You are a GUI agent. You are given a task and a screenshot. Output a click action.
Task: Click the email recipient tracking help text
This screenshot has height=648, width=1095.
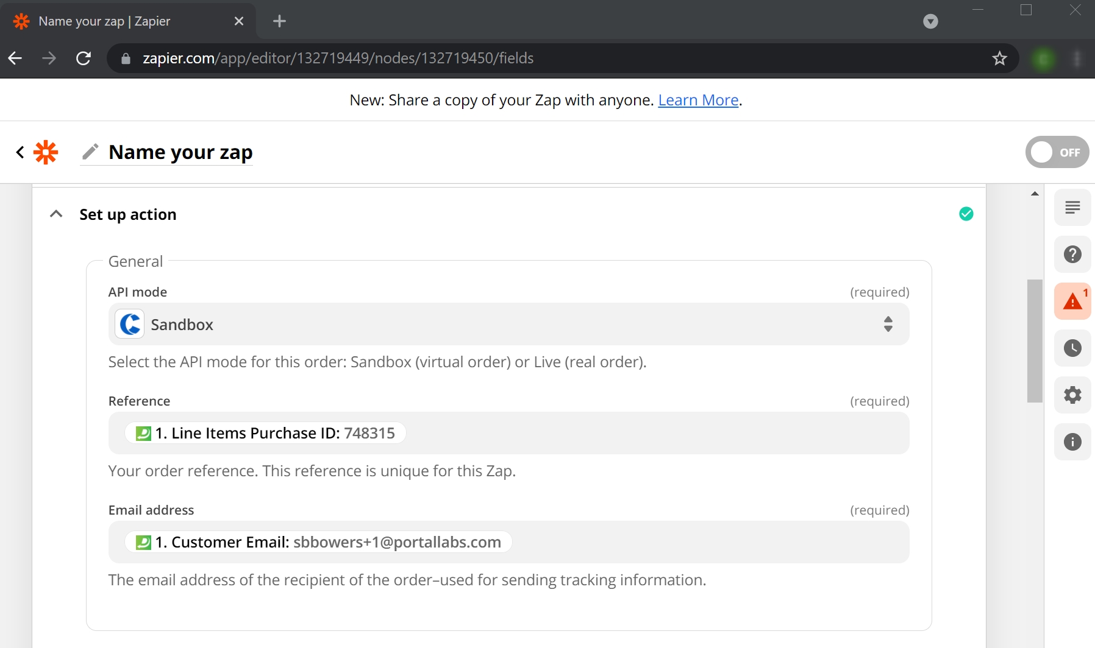point(407,580)
